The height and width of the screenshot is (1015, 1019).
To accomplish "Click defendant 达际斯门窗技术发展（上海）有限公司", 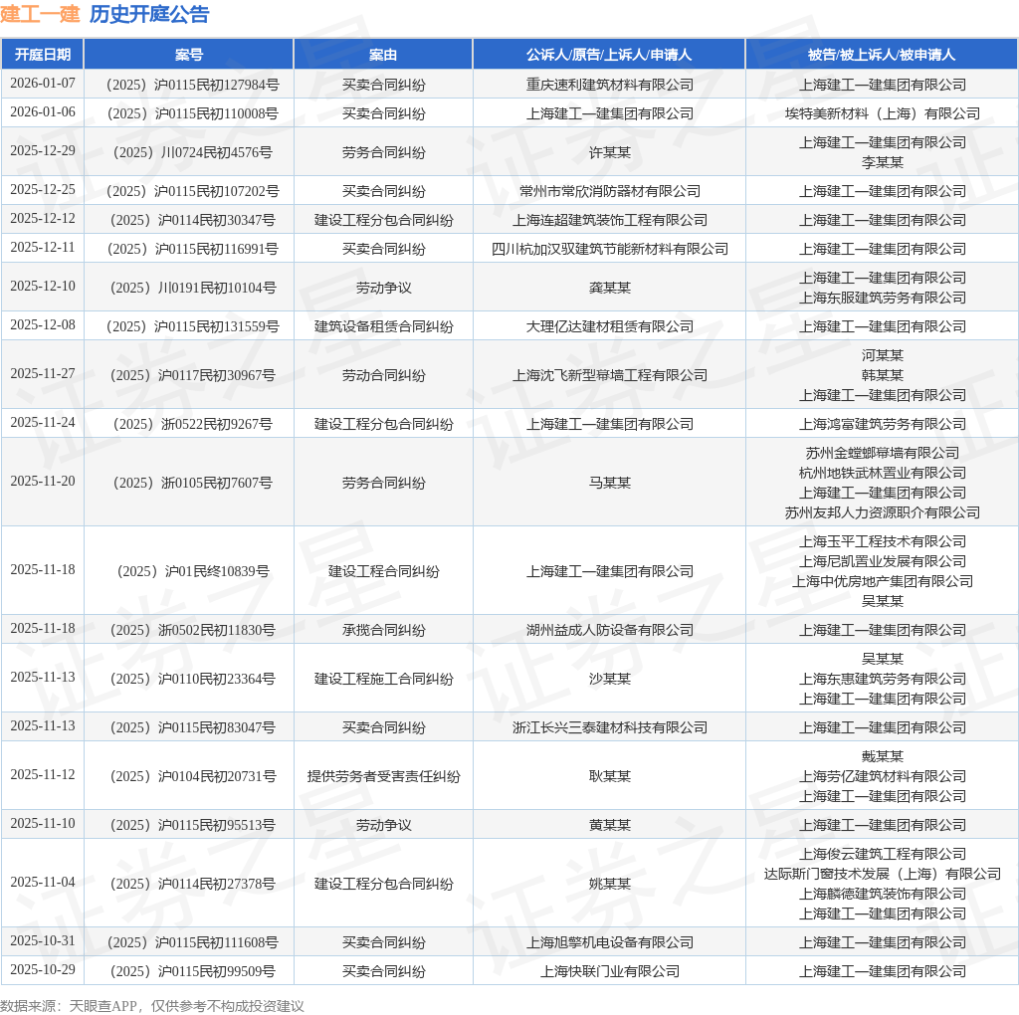I will coord(883,874).
